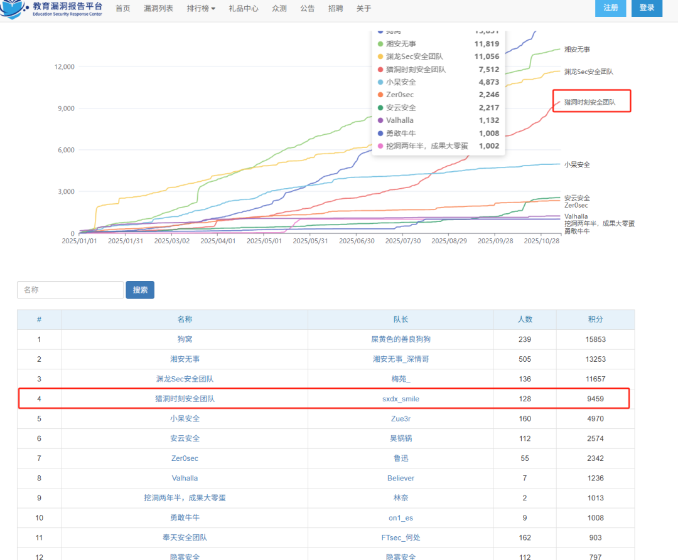
Task: Click the 注册 button
Action: pos(611,8)
